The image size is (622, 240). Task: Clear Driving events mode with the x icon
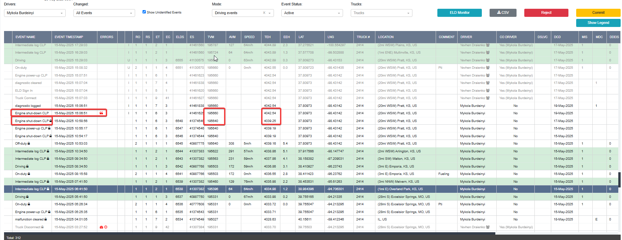pos(264,13)
